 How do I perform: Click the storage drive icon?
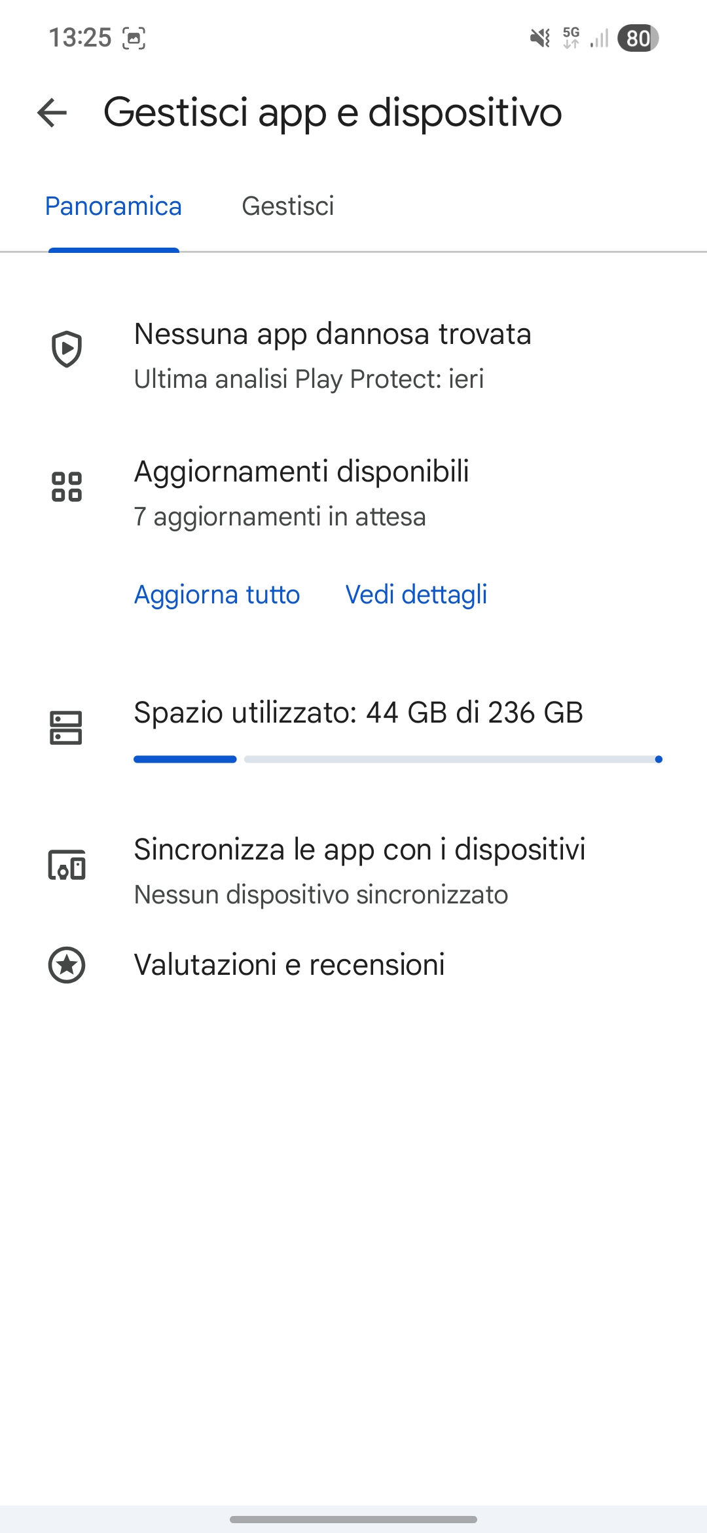click(x=66, y=728)
